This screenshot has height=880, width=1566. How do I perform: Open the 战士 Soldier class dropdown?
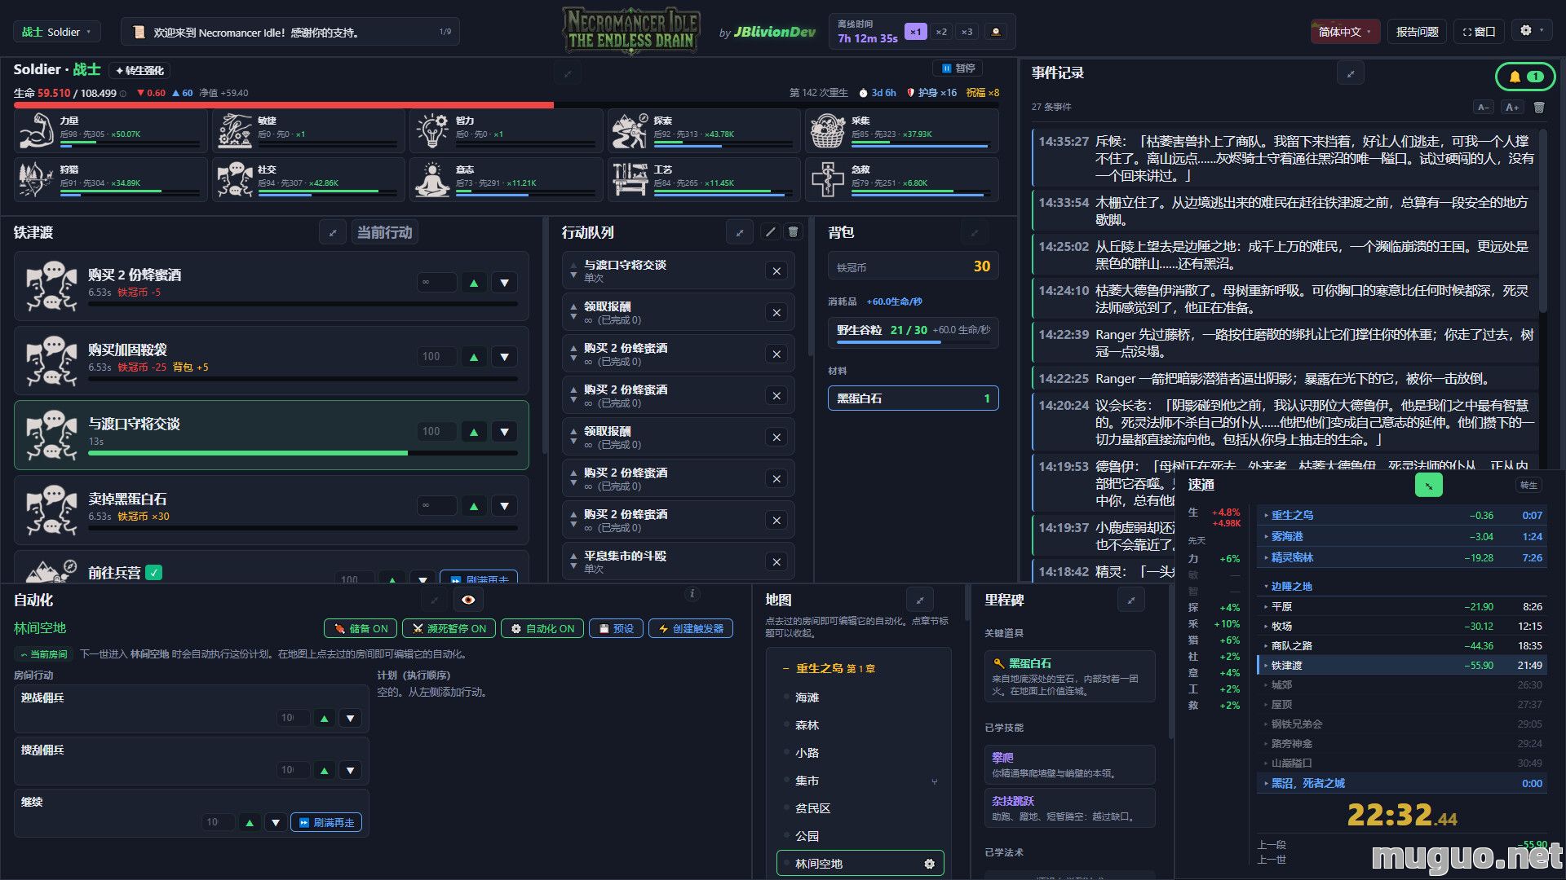point(57,32)
